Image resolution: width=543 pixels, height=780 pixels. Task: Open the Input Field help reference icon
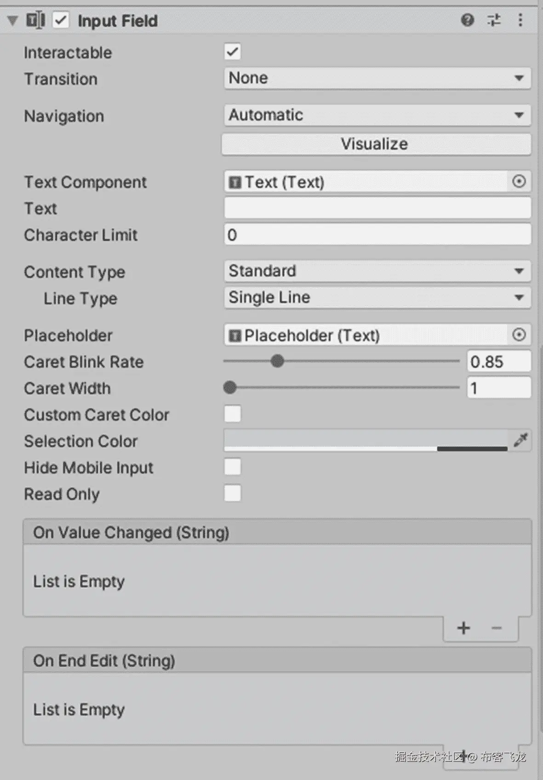467,20
